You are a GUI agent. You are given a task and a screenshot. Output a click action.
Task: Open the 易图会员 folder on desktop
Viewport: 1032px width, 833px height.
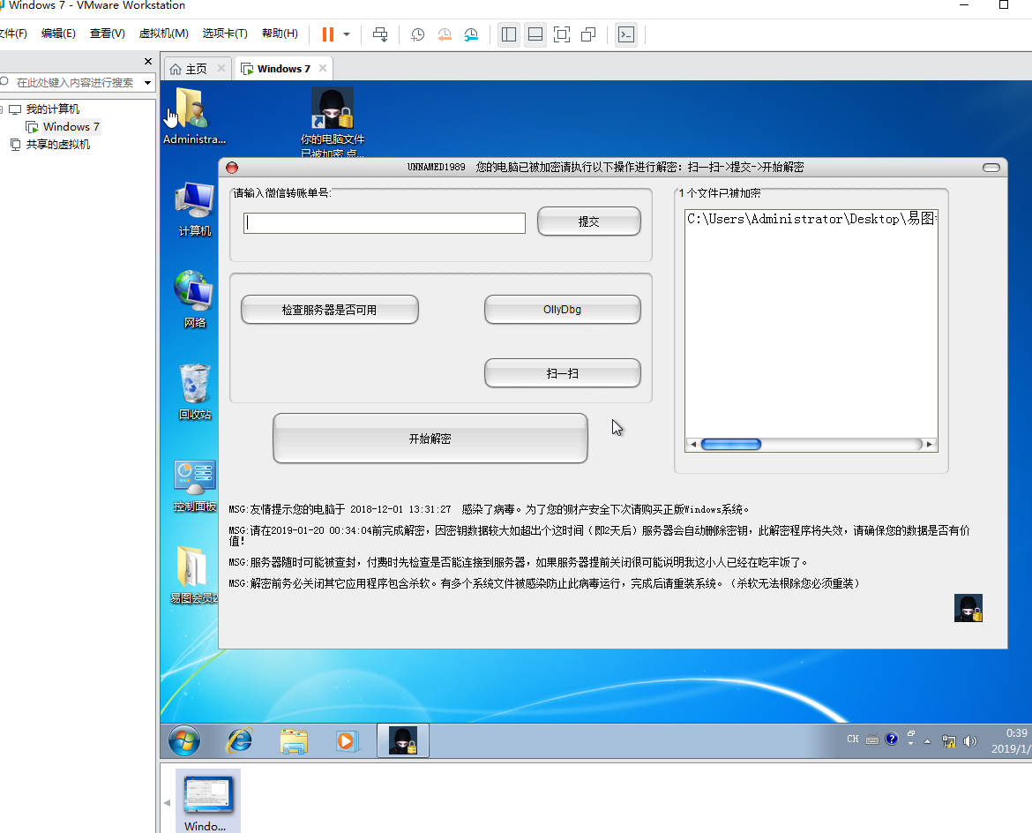(193, 574)
